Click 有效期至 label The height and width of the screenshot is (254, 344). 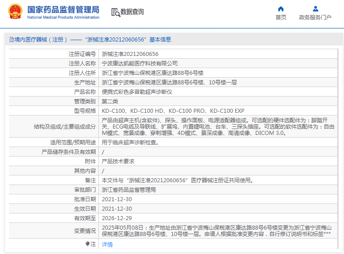pos(85,218)
